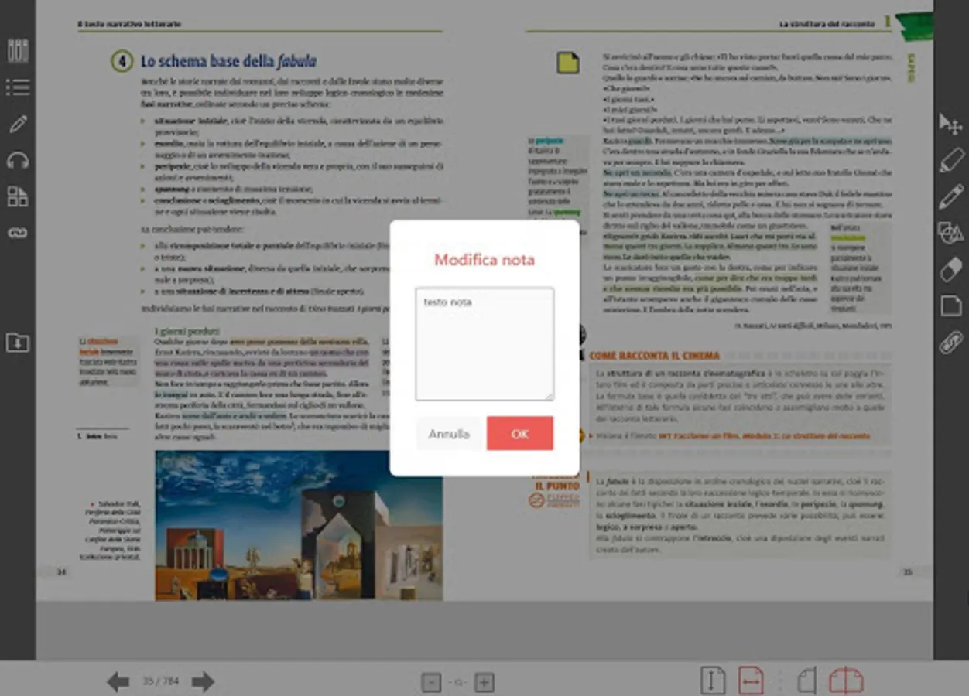Viewport: 969px width, 696px height.
Task: Click the textarea resize handle corner
Action: pos(550,396)
